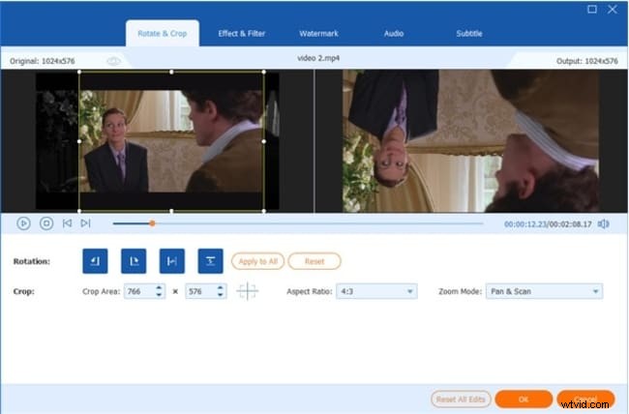Stop video playback
This screenshot has height=414, width=629.
click(45, 223)
